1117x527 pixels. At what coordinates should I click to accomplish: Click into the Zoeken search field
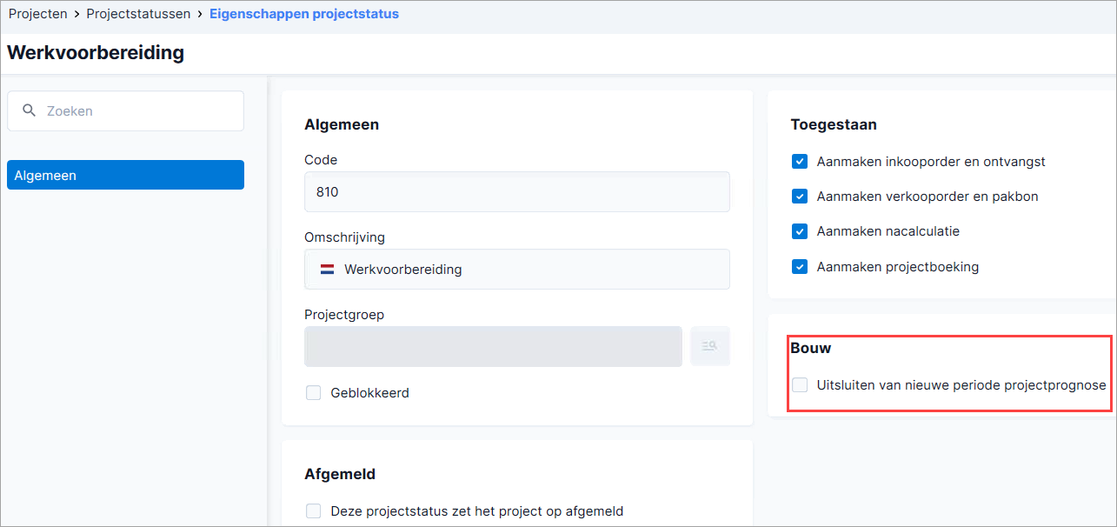125,111
